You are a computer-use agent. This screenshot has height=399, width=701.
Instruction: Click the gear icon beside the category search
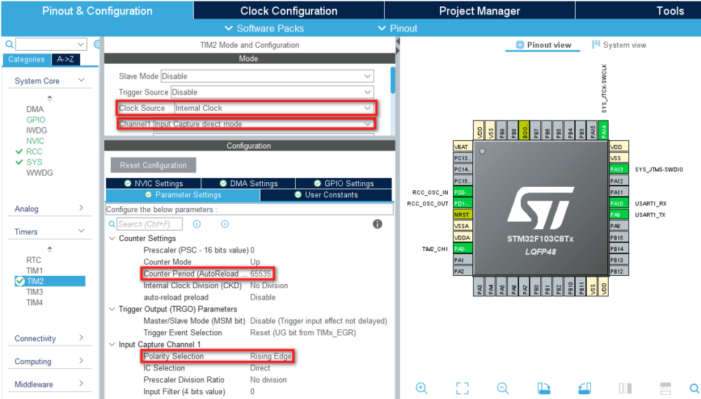pyautogui.click(x=97, y=44)
